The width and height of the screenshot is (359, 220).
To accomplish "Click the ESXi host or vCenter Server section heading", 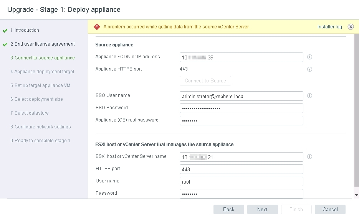I will click(x=164, y=144).
